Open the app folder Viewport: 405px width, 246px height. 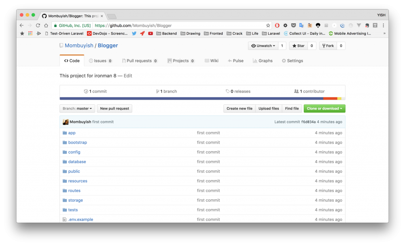pyautogui.click(x=72, y=133)
